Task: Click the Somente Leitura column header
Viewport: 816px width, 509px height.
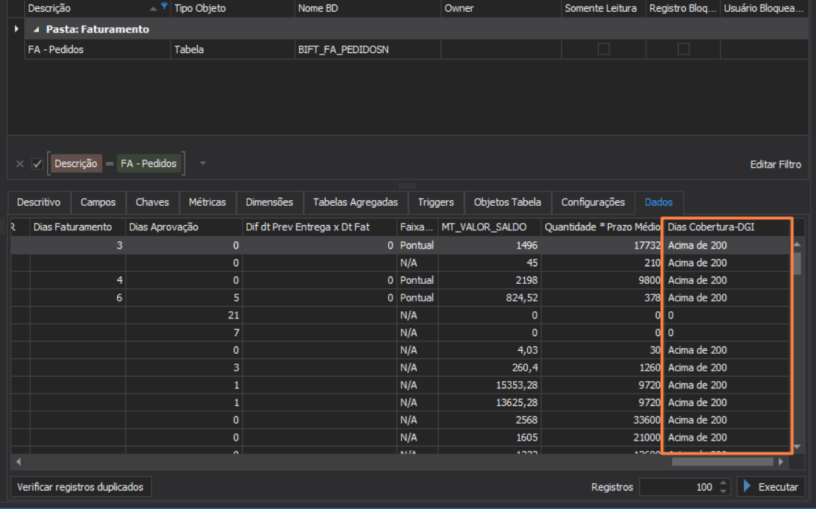Action: tap(603, 8)
